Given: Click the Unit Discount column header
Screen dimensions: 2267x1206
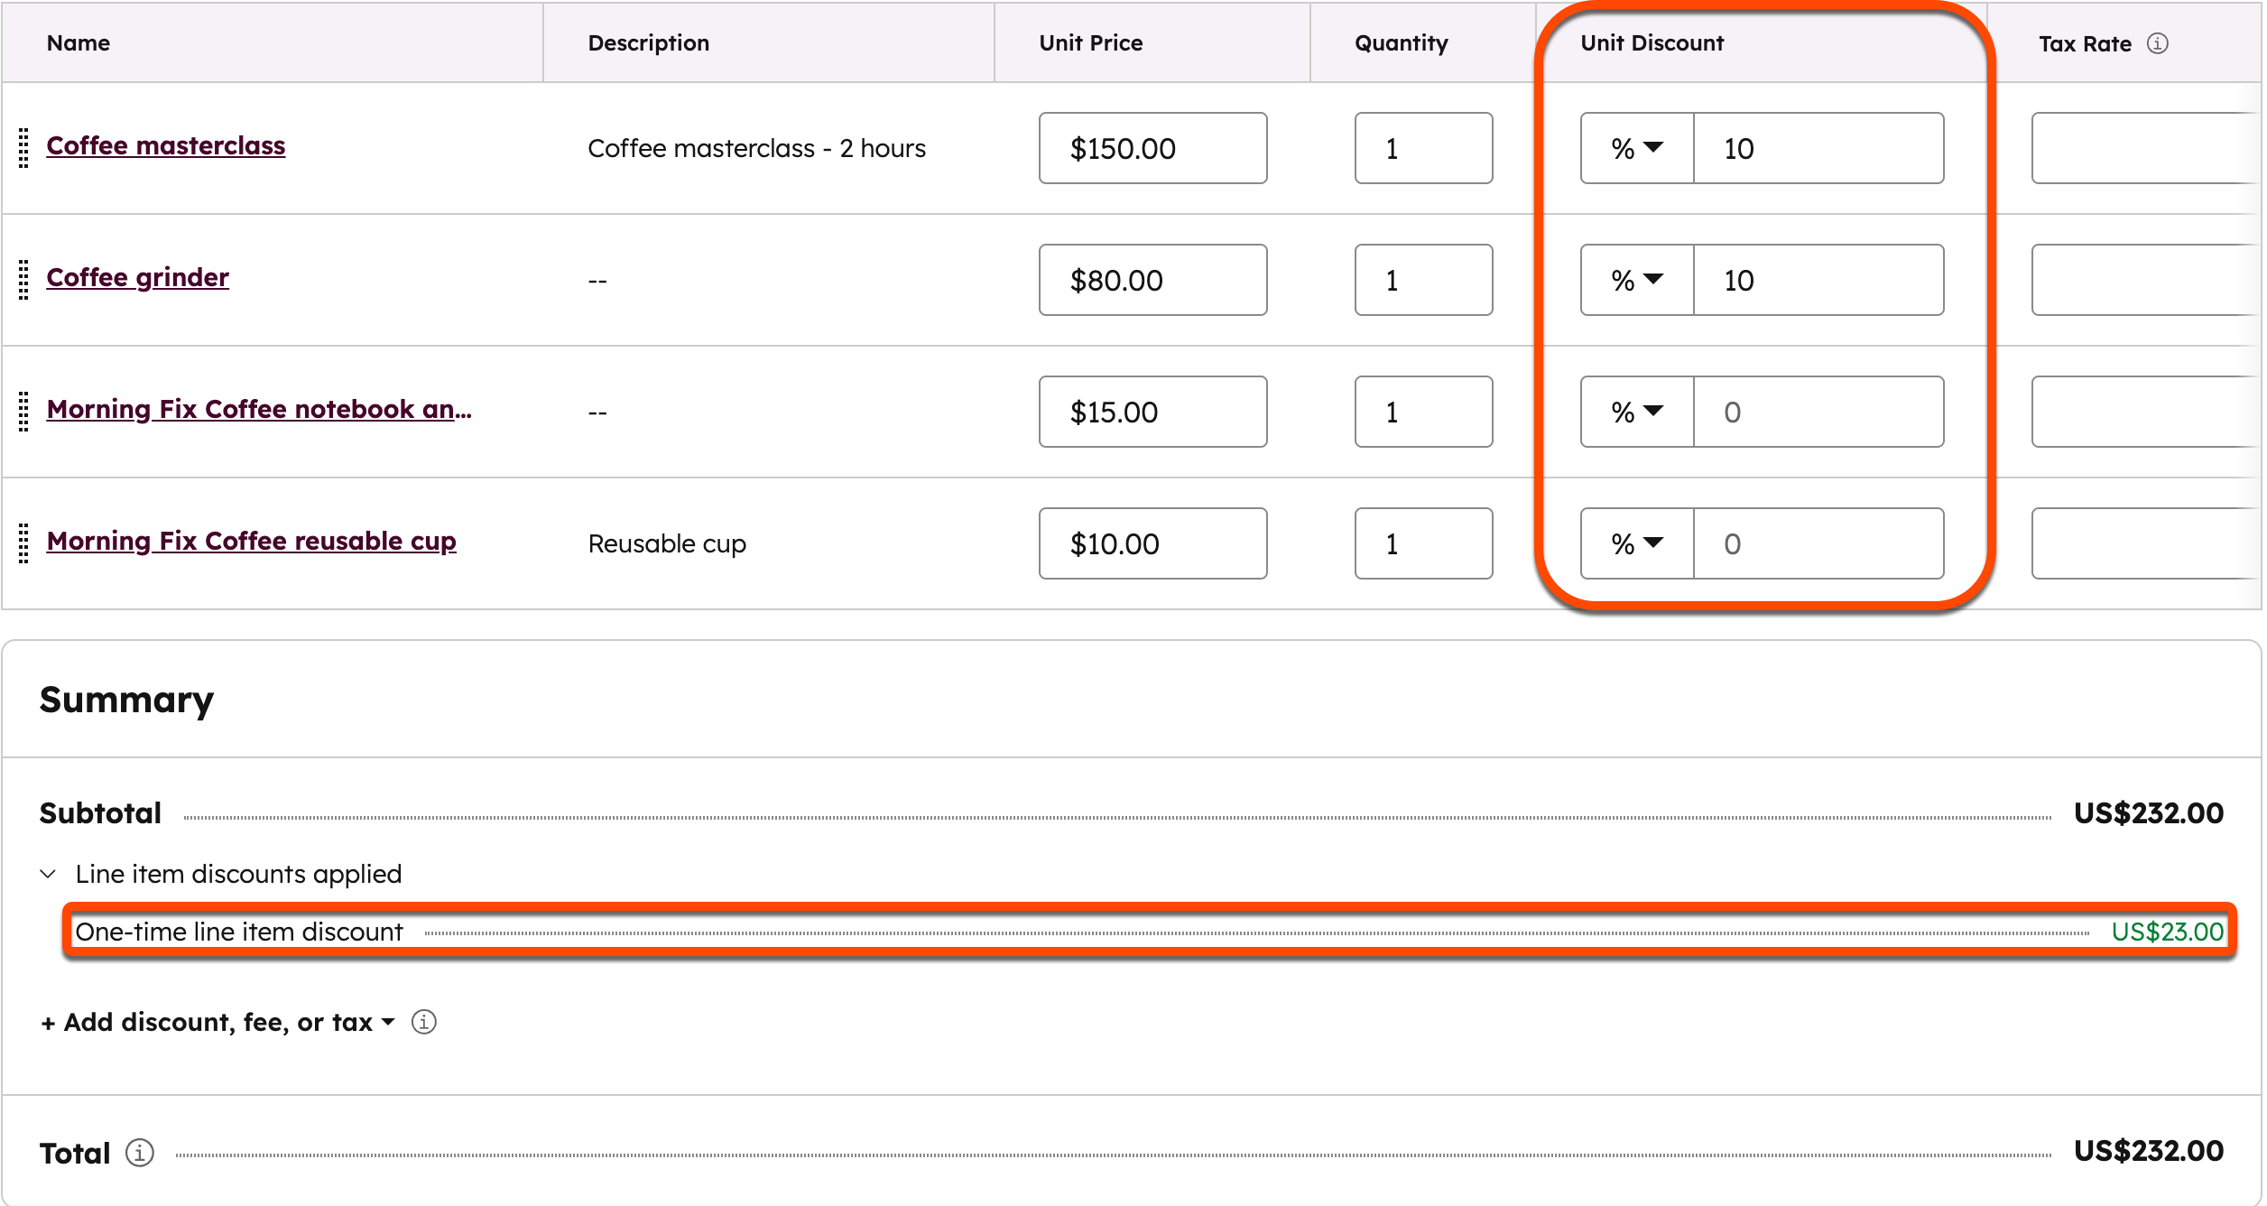Looking at the screenshot, I should 1652,43.
